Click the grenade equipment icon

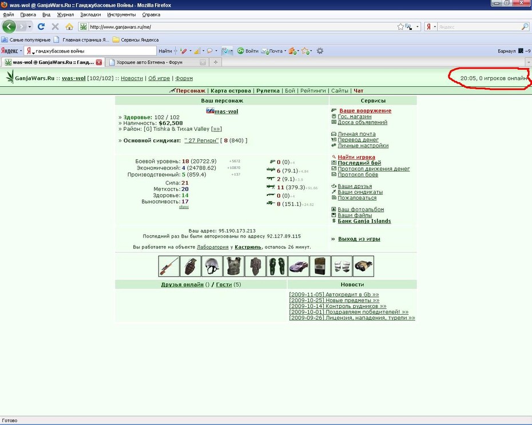pyautogui.click(x=190, y=266)
